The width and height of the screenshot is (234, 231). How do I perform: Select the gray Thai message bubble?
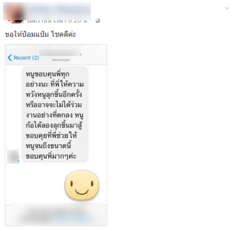(55, 114)
